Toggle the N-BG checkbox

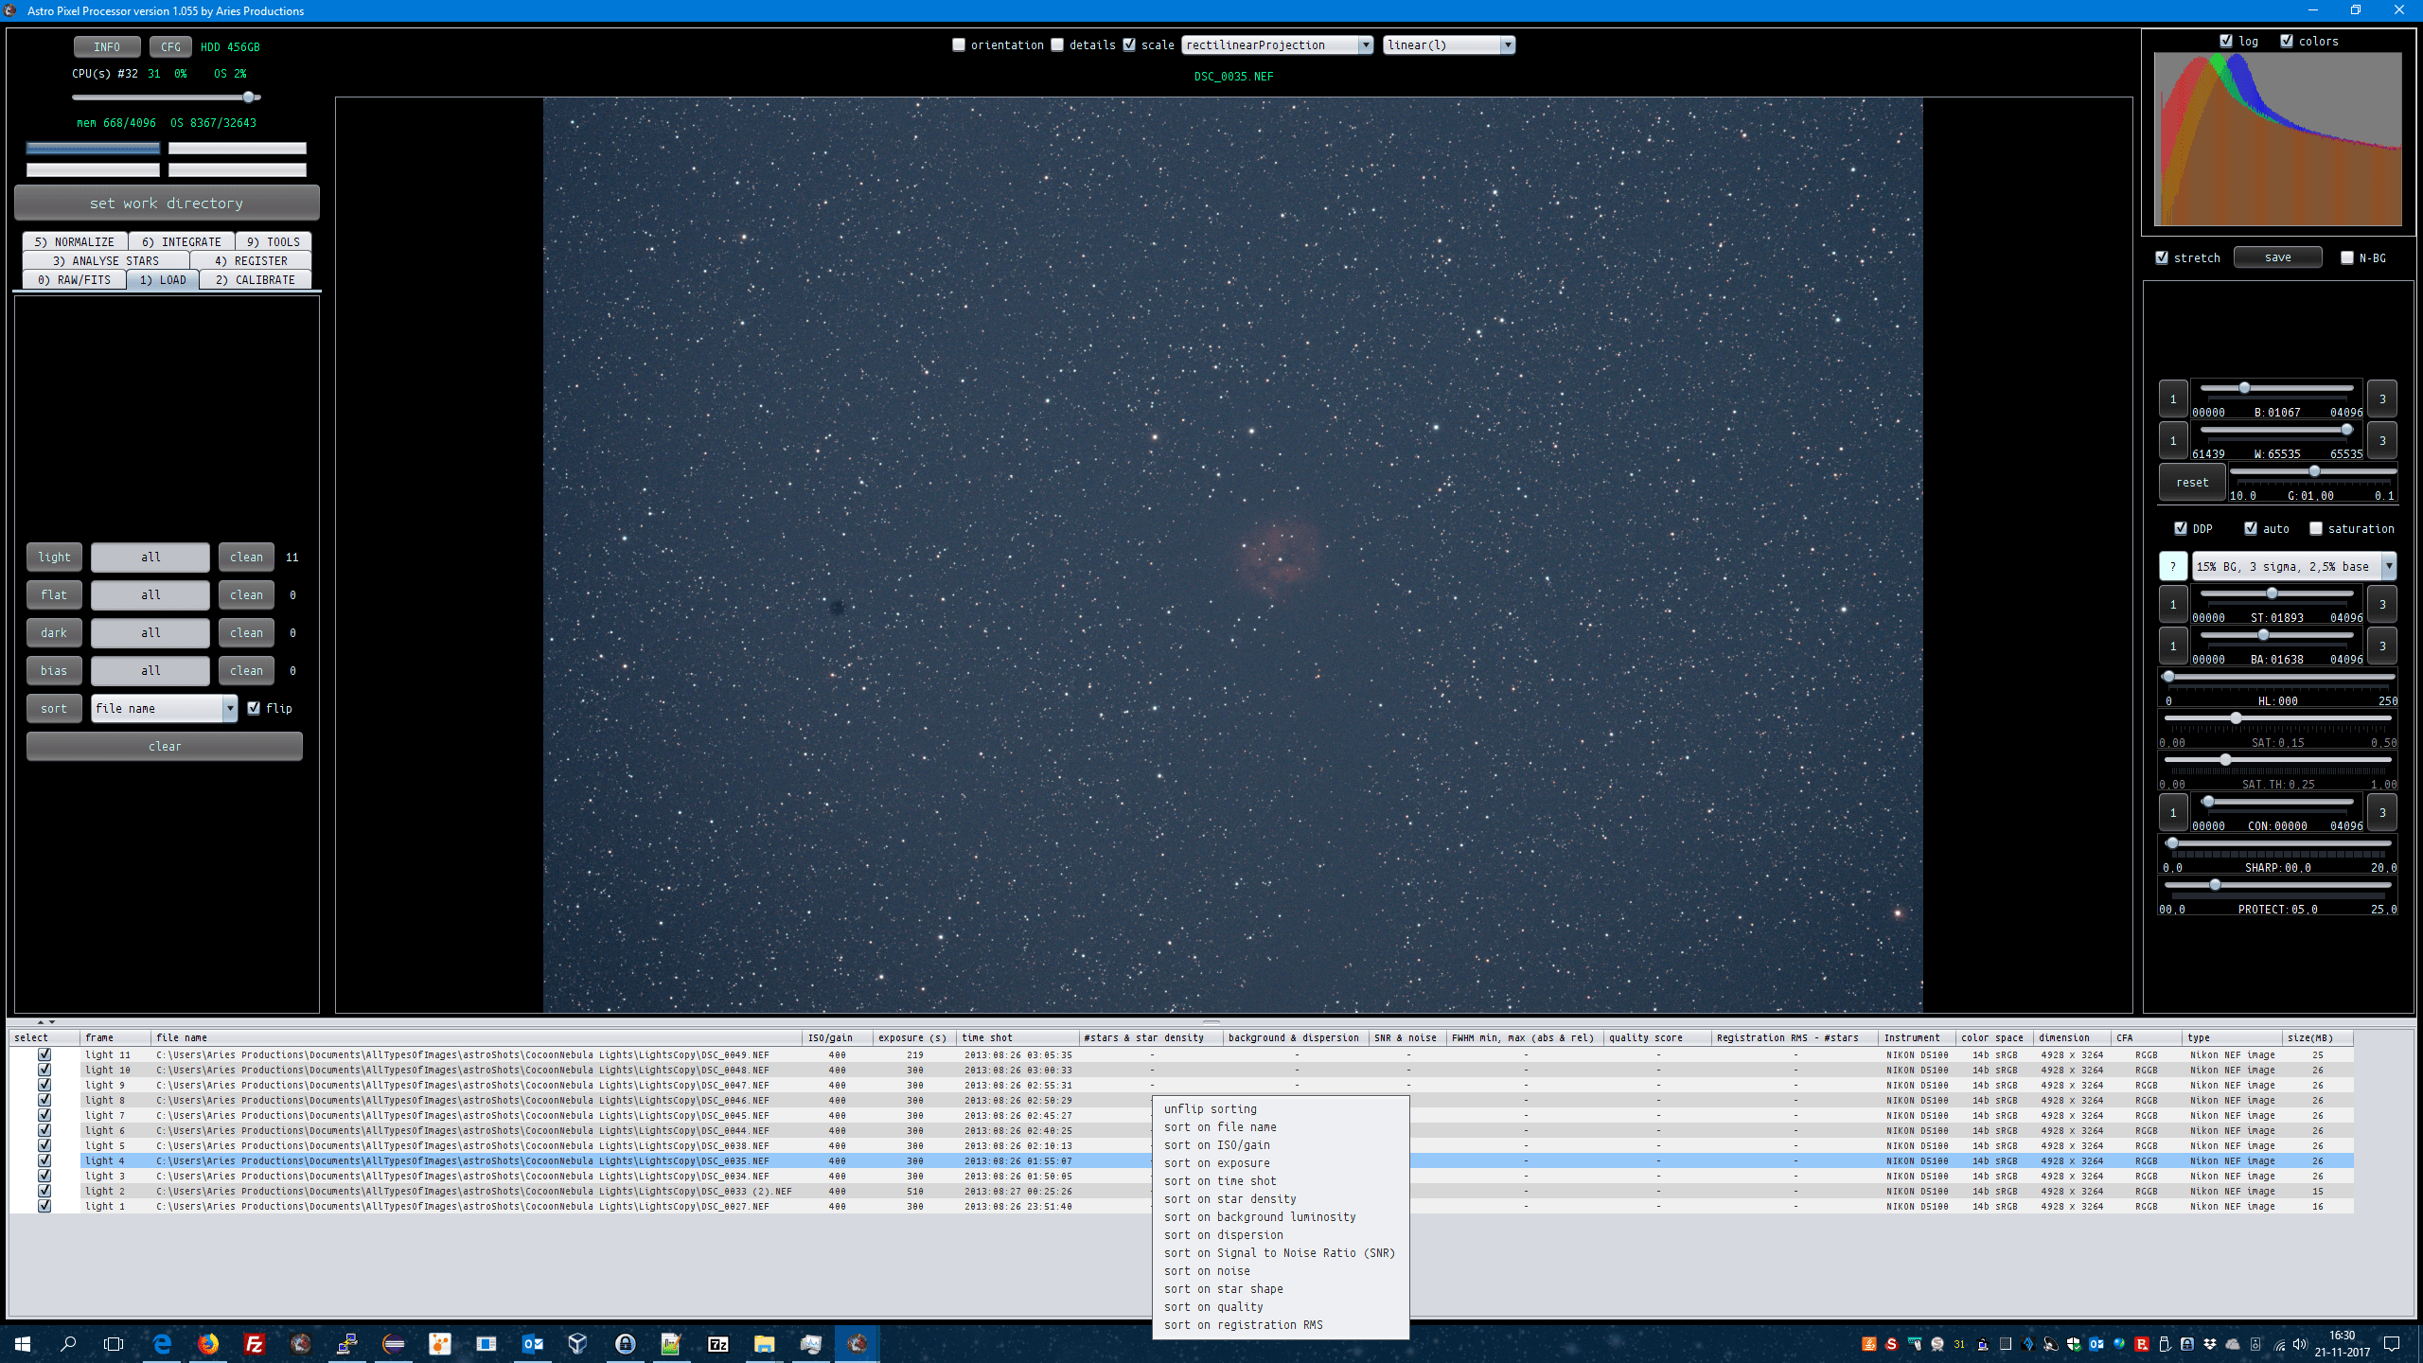[x=2346, y=257]
